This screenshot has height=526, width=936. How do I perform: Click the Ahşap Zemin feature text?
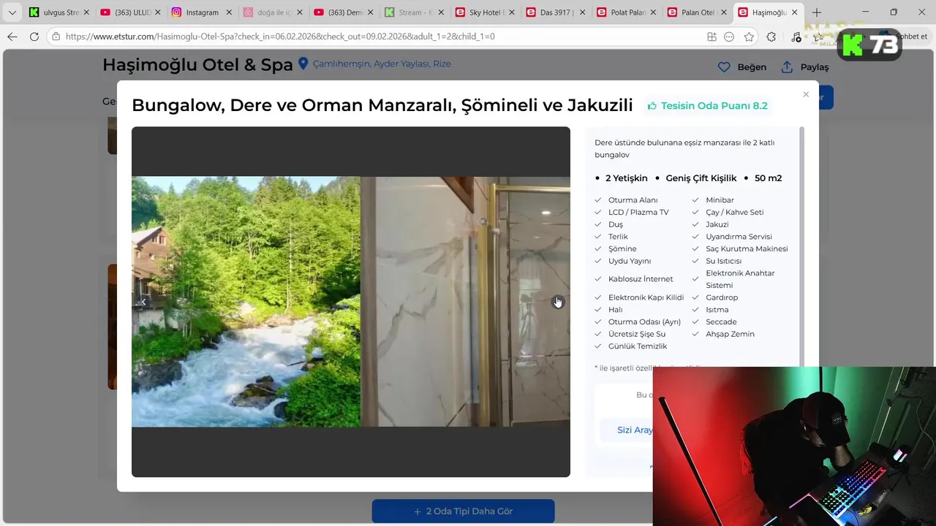730,334
